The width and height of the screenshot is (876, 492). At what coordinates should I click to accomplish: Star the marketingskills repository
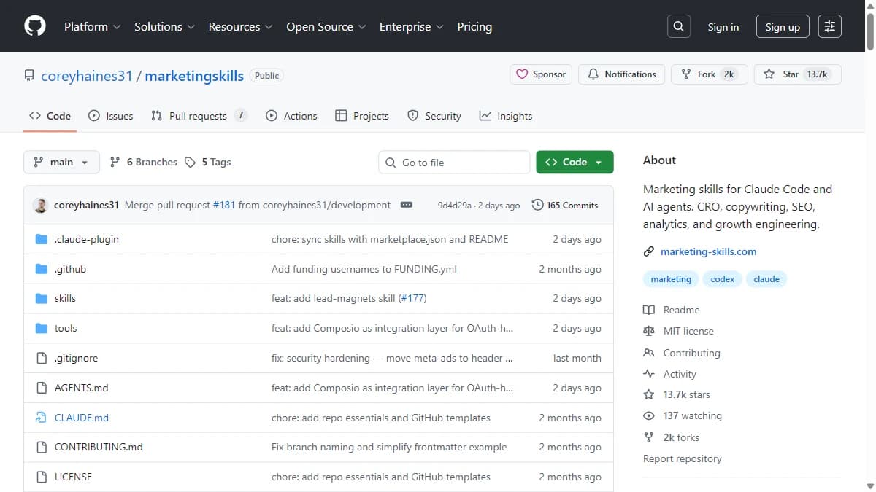click(x=798, y=74)
